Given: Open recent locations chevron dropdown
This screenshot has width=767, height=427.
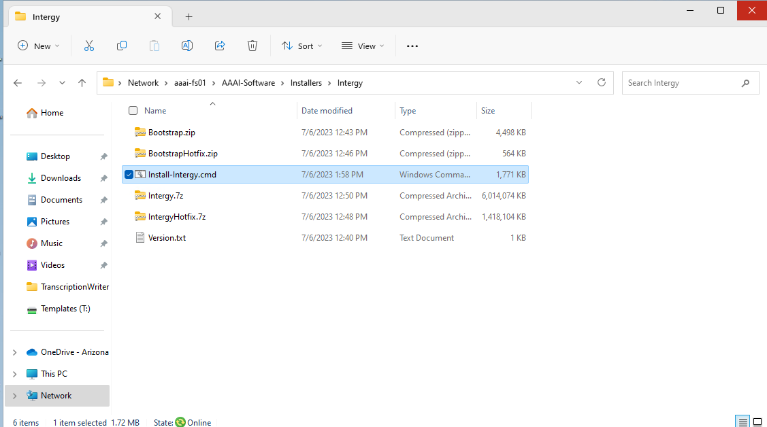Looking at the screenshot, I should [62, 83].
